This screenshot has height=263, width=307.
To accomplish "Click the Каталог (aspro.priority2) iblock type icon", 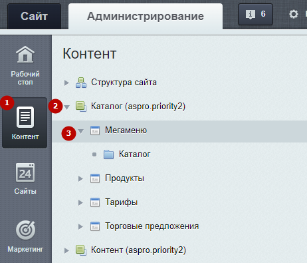I will pyautogui.click(x=81, y=107).
